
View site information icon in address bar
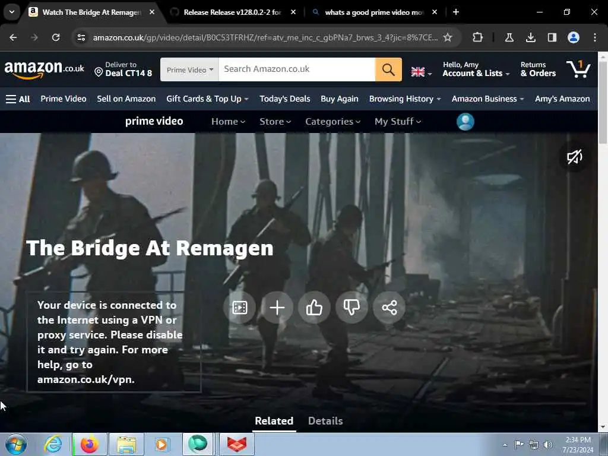point(81,37)
